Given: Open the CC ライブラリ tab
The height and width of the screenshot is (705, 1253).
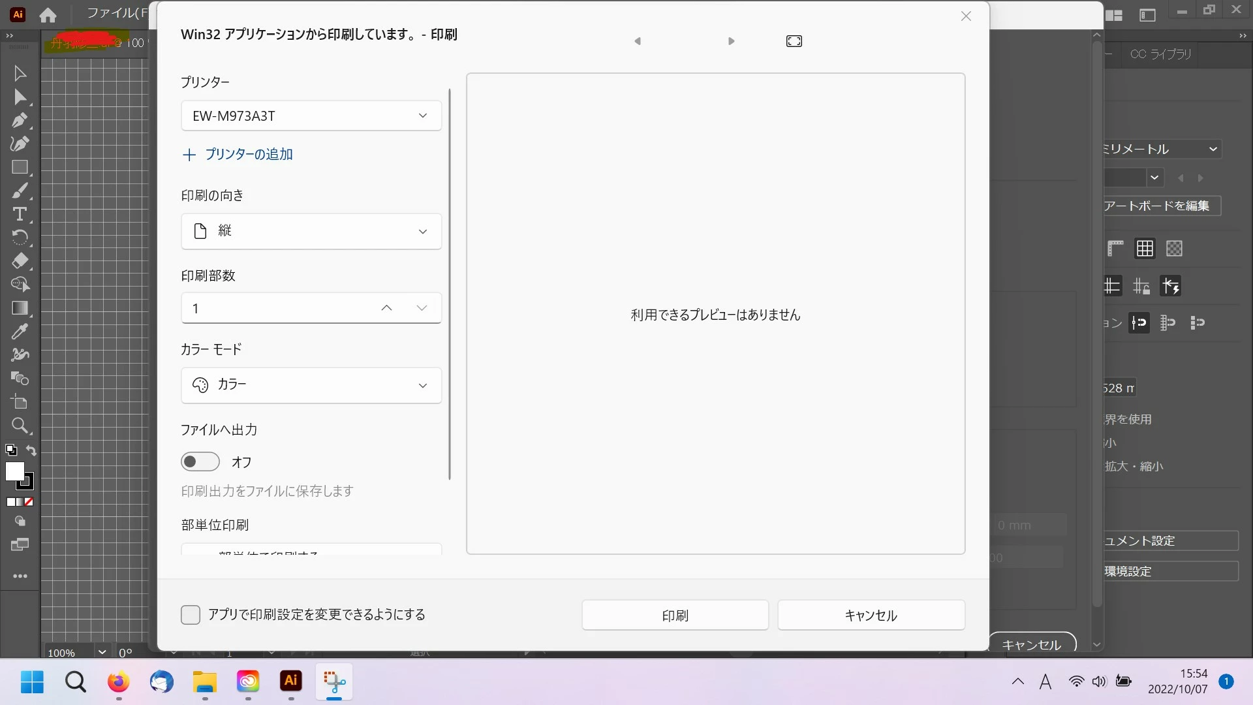Looking at the screenshot, I should click(x=1160, y=54).
